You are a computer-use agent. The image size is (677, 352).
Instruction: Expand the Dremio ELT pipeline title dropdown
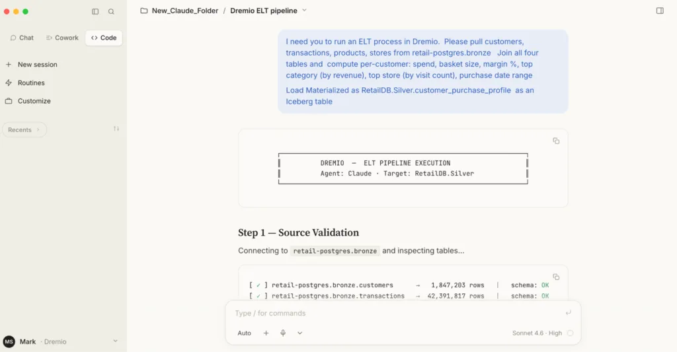coord(304,11)
